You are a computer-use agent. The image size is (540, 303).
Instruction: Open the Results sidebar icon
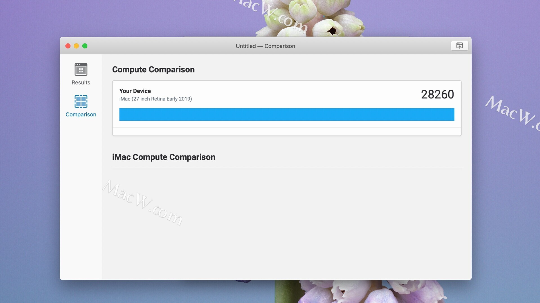coord(81,69)
